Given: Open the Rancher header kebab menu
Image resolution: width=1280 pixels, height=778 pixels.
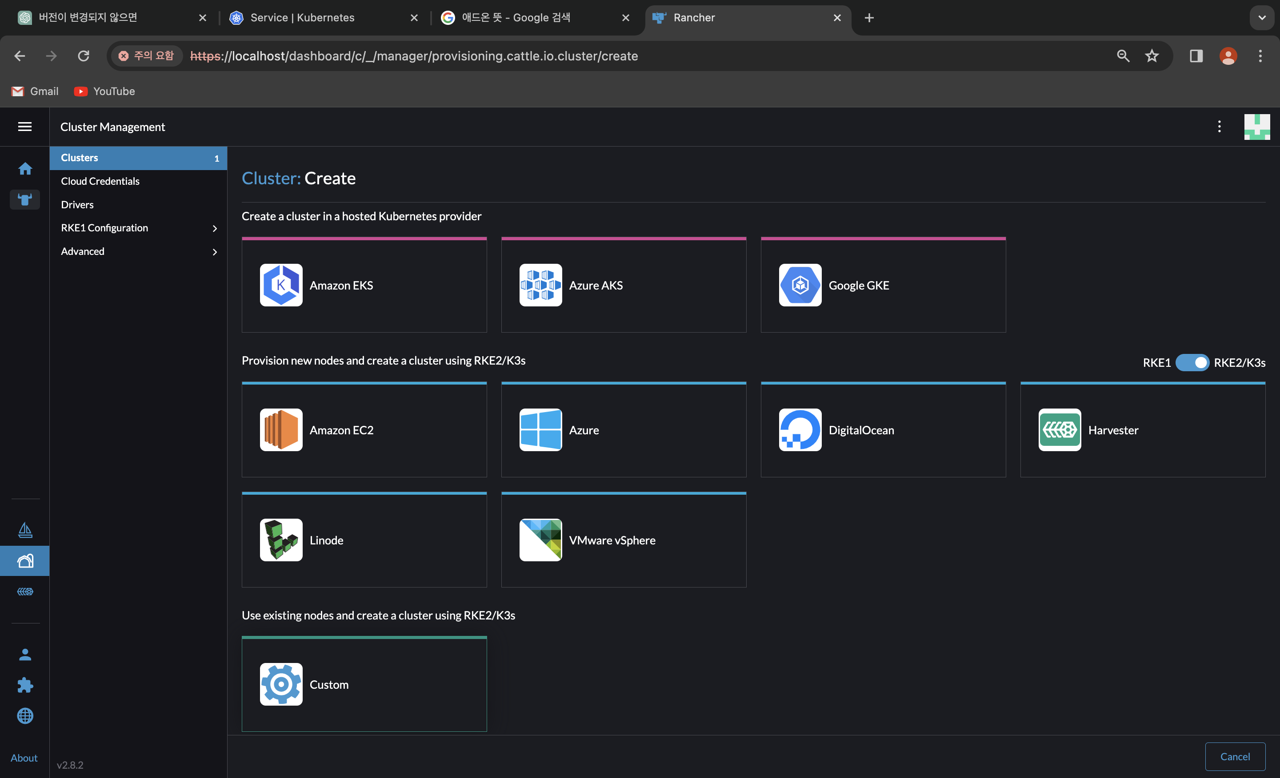Looking at the screenshot, I should pyautogui.click(x=1219, y=127).
